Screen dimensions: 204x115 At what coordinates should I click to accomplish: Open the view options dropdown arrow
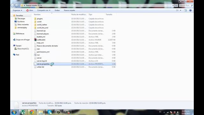coord(180,10)
